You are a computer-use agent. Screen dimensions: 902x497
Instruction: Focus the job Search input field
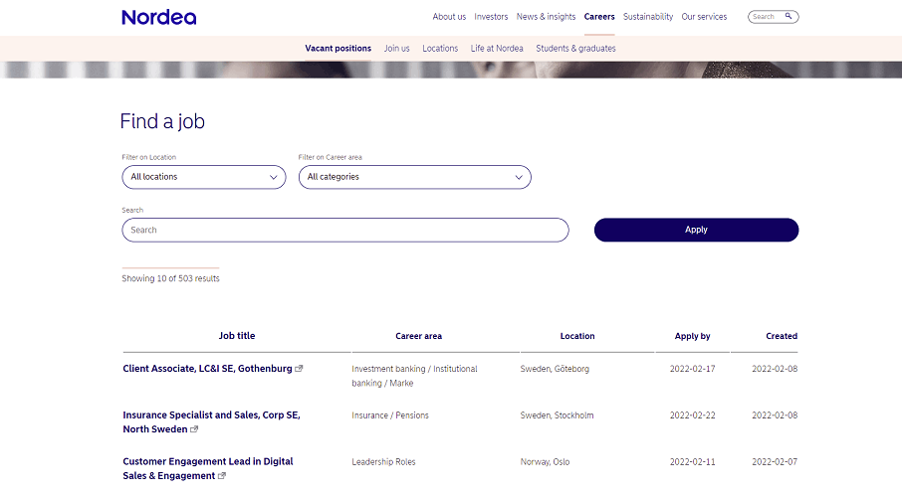pyautogui.click(x=345, y=230)
